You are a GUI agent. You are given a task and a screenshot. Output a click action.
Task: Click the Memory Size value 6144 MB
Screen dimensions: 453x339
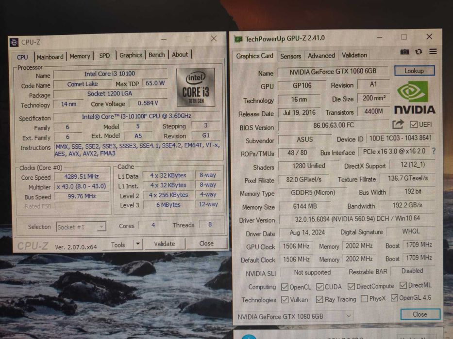tap(305, 206)
